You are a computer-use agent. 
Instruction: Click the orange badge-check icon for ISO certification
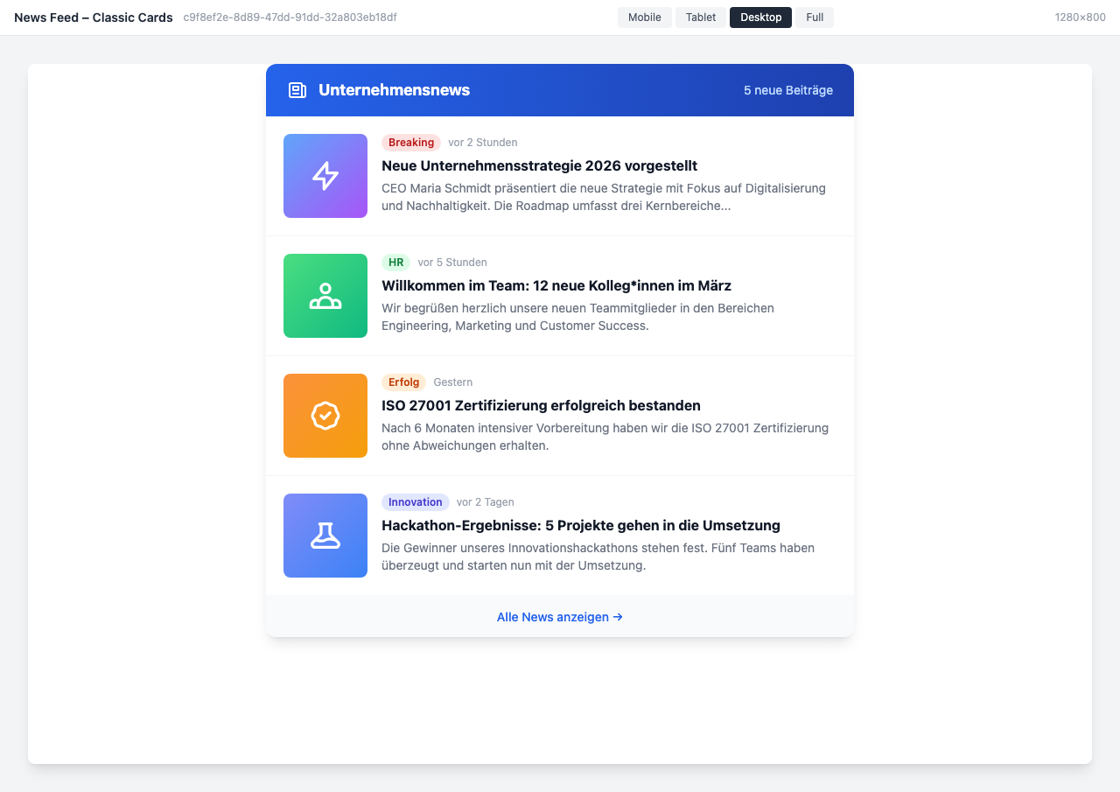pyautogui.click(x=325, y=416)
